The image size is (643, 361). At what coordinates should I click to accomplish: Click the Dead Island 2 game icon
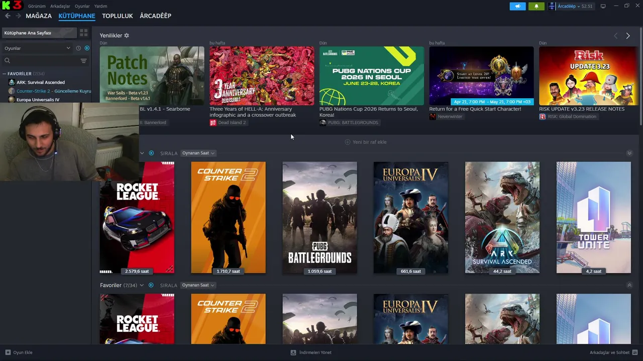[213, 122]
